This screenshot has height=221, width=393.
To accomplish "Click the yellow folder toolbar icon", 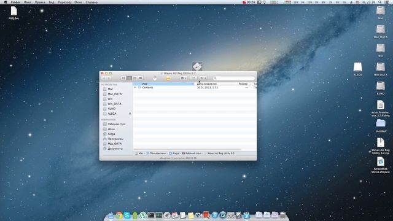I will click(168, 79).
